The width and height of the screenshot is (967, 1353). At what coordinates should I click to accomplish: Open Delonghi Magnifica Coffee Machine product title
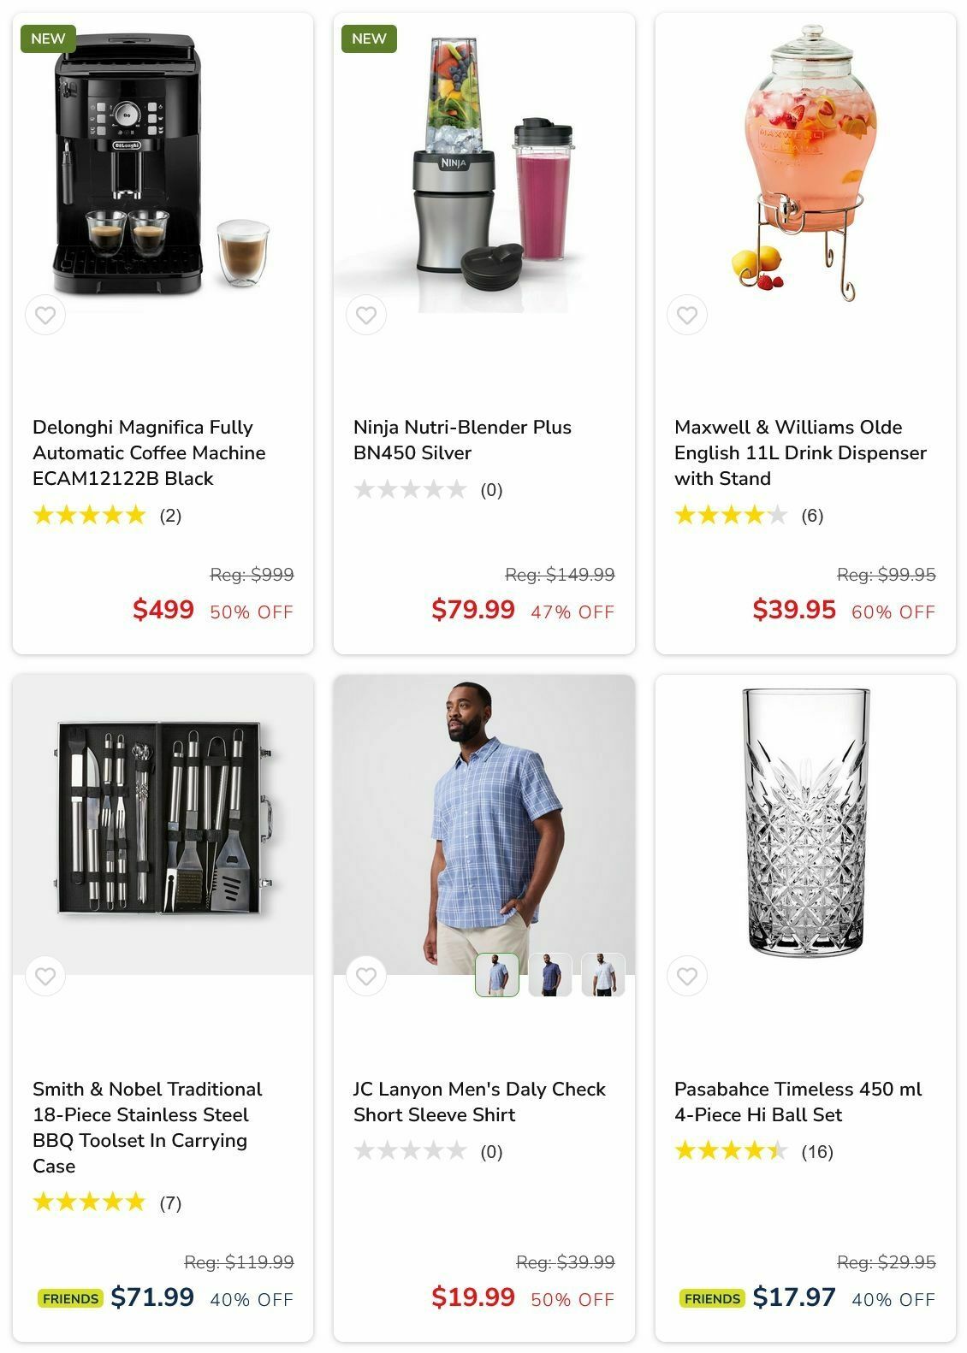point(149,452)
